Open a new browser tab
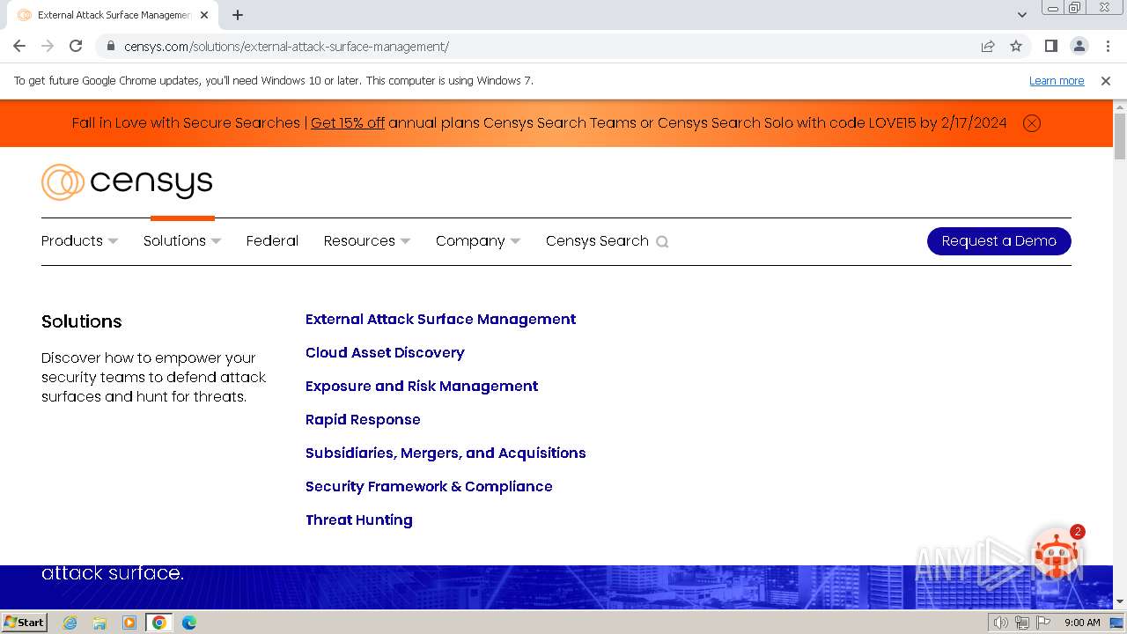 [238, 15]
